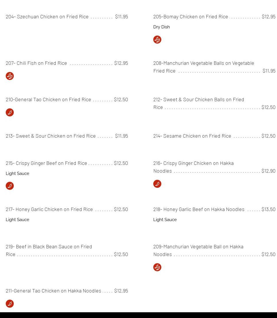Click the $12.90 price of Crispy Ginger Chicken
Screen dimensions: 277x318
pos(268,171)
